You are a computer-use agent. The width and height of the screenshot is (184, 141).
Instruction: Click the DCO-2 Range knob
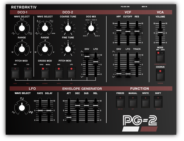pos(45,49)
